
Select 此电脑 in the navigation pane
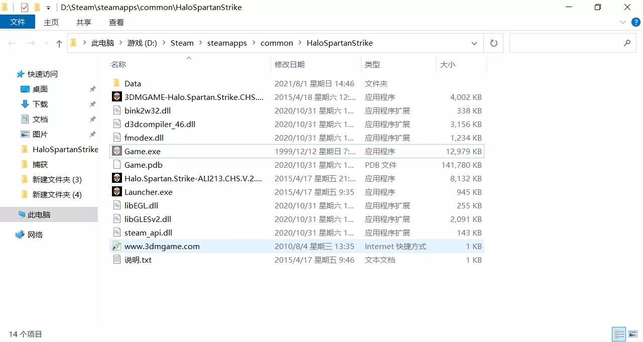point(39,214)
